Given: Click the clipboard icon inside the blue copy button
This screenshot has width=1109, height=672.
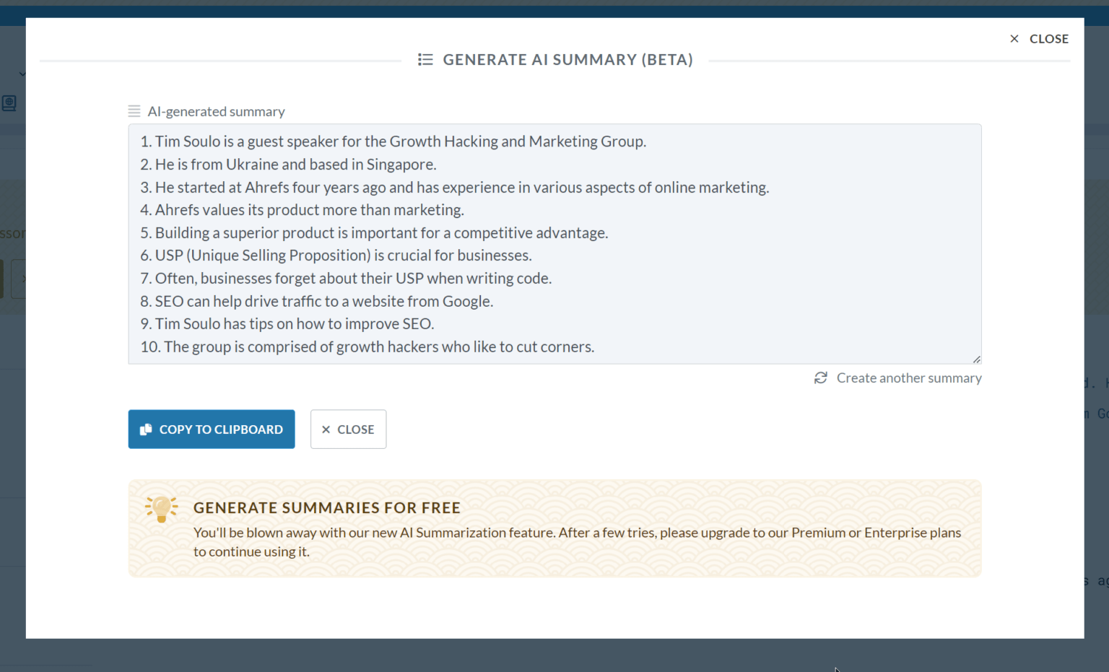Looking at the screenshot, I should pos(146,429).
